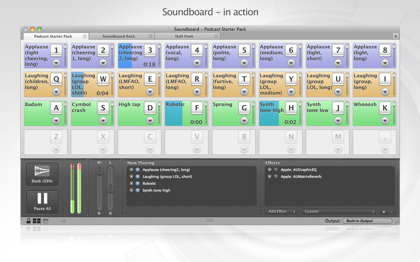420x262 pixels.
Task: Select Apple: AUGraphicEQ effect row
Action: pyautogui.click(x=329, y=170)
